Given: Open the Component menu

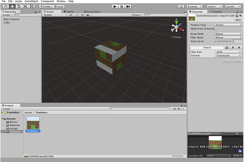Looking at the screenshot, I should point(47,1).
